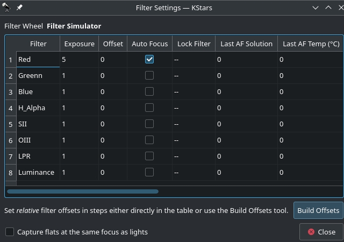Select the OIII filter name cell
Screen dimensions: 344x242
point(38,140)
